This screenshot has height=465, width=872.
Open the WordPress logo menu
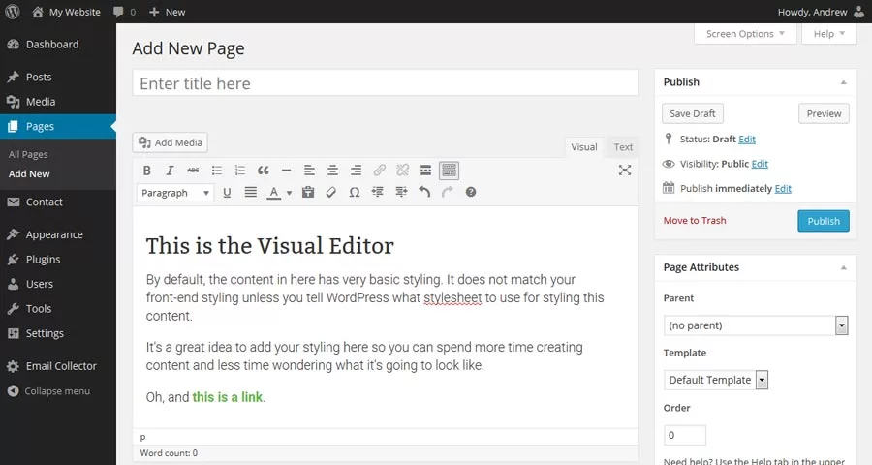pos(13,12)
